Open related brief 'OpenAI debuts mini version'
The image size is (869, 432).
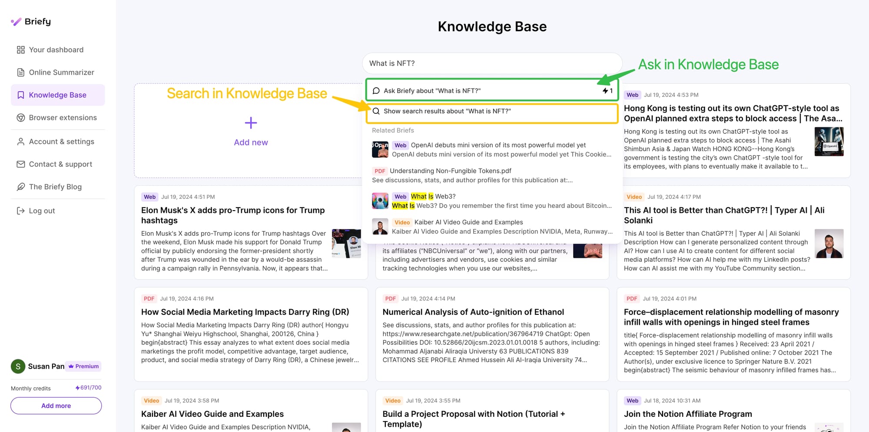[492, 150]
